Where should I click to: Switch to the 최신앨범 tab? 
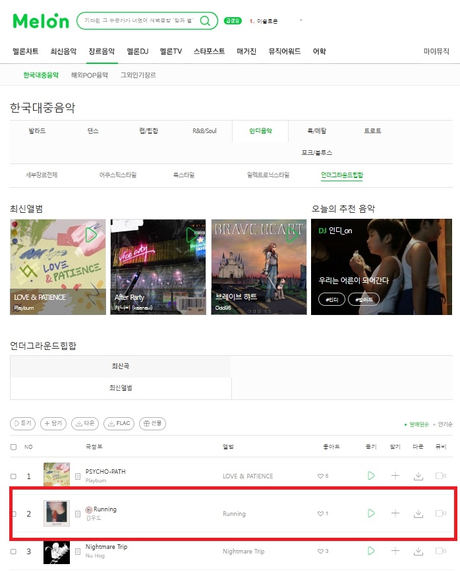tap(121, 387)
